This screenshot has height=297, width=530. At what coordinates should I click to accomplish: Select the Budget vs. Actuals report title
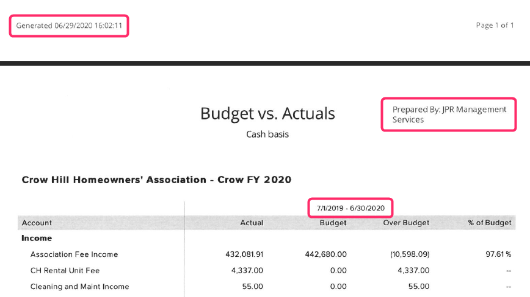(267, 113)
